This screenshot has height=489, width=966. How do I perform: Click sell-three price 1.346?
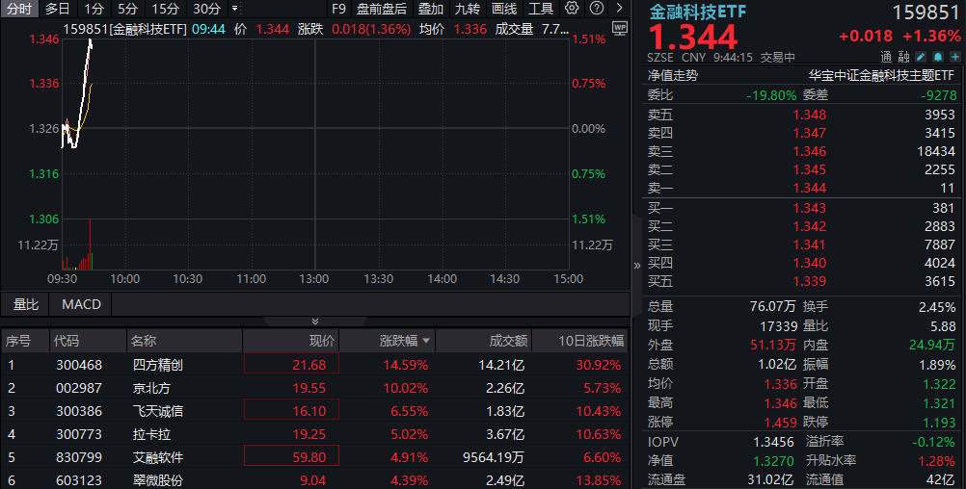[809, 151]
